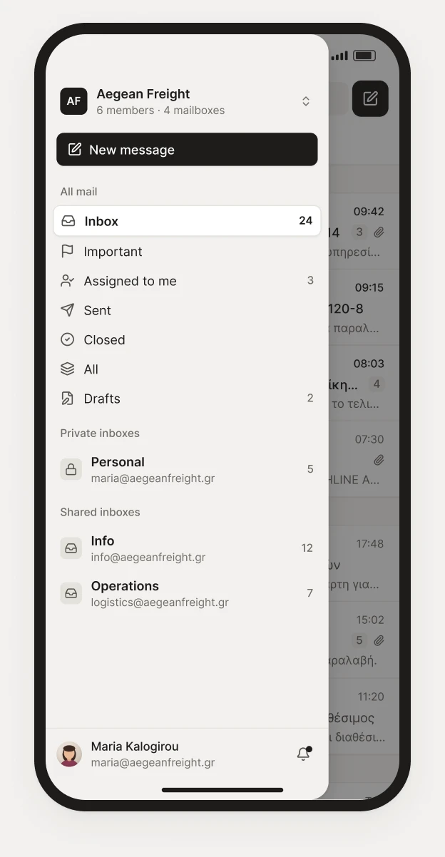This screenshot has width=445, height=857.
Task: Click the pencil icon in New message
Action: (75, 150)
